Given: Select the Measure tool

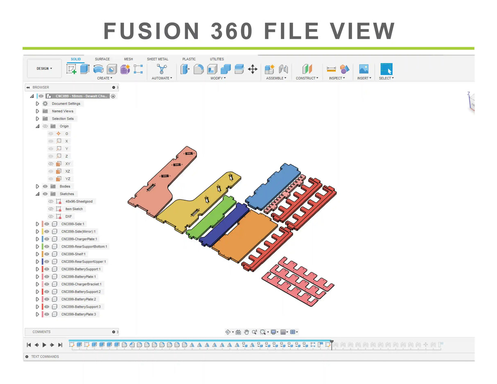Looking at the screenshot, I should tap(331, 69).
